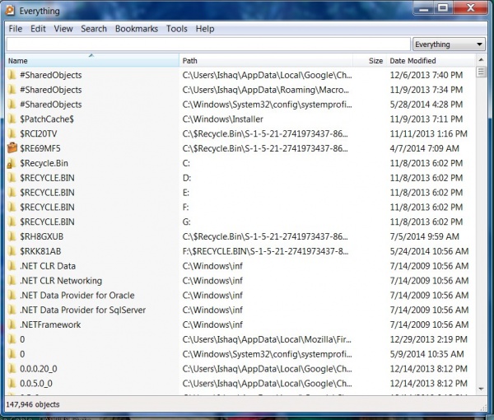494x420 pixels.
Task: Select the $Recycle.Bin entry on C:
Action: [x=44, y=163]
